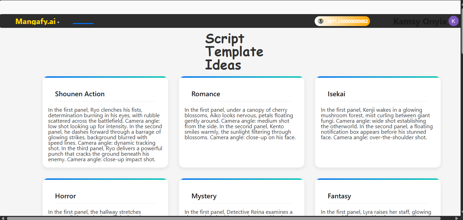Click the Romance heading text

click(206, 94)
